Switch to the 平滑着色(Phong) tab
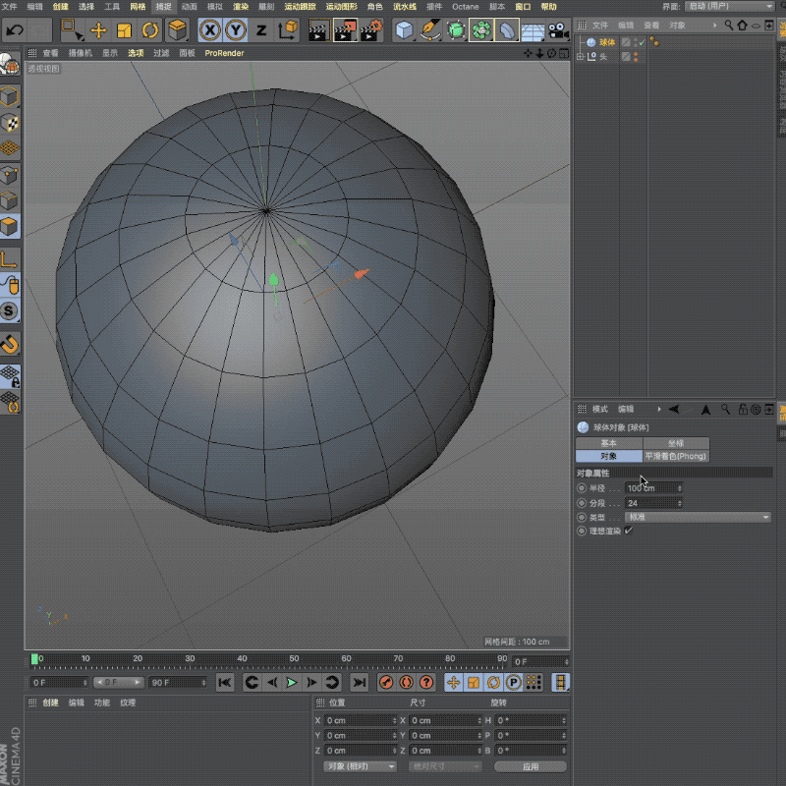The height and width of the screenshot is (786, 786). click(x=676, y=456)
